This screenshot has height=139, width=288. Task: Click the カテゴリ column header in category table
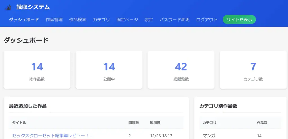209,123
